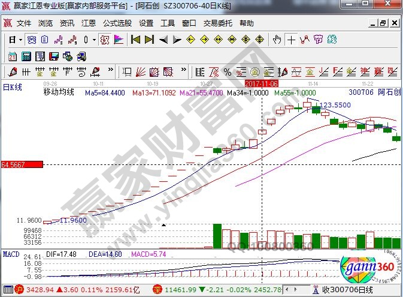Click the hand pan tool icon
Viewport: 403px width, 297px height.
coord(277,40)
